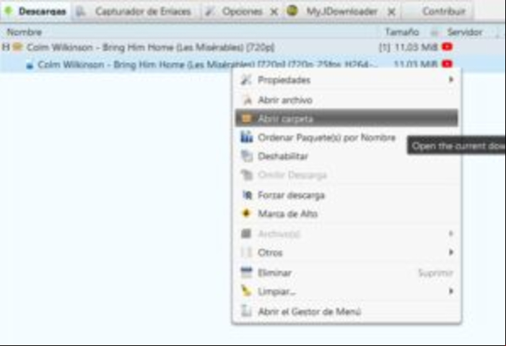Open the Limpiar... submenu

[x=347, y=291]
